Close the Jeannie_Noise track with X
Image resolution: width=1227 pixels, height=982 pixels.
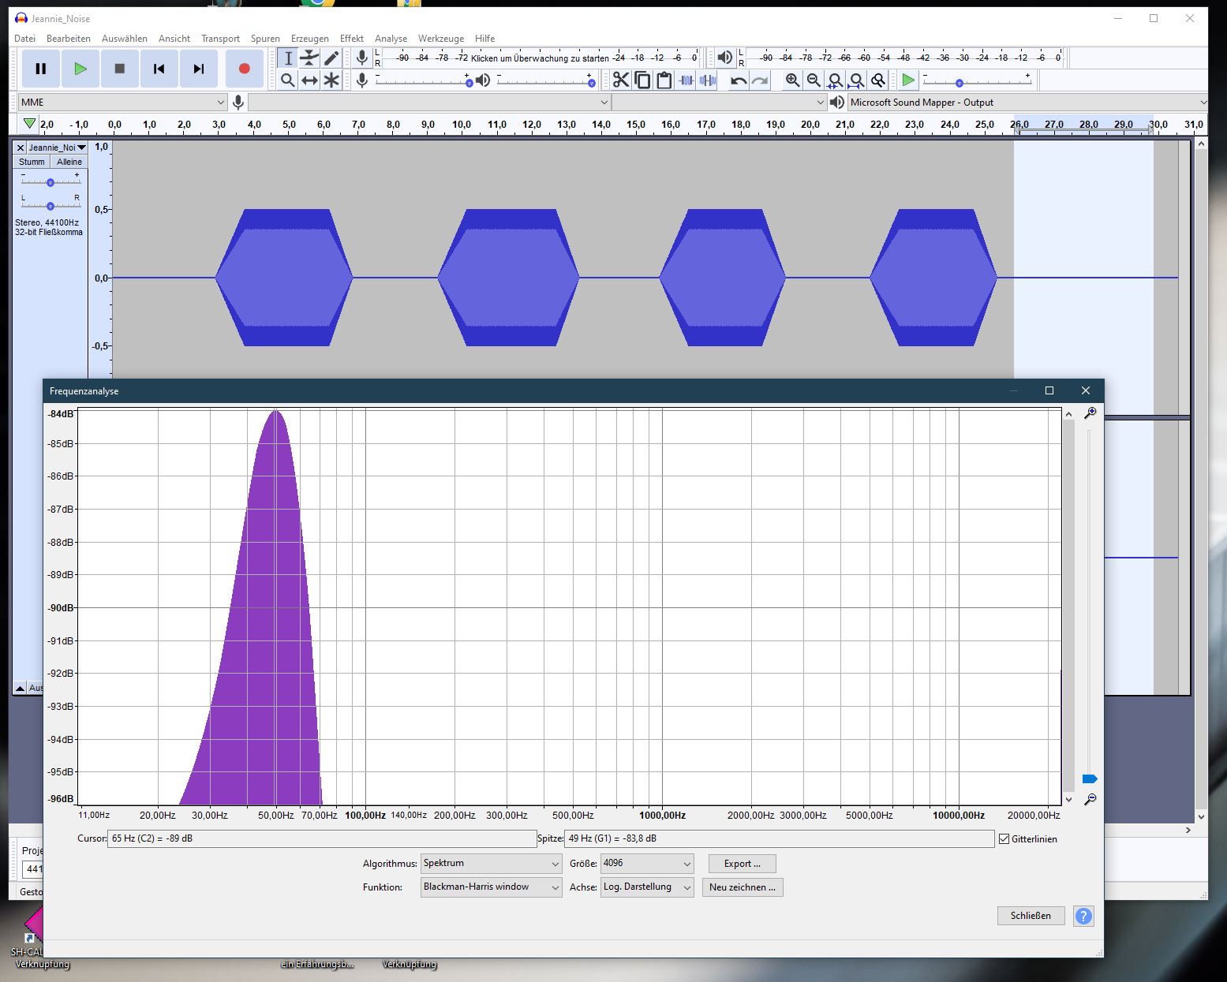pyautogui.click(x=21, y=147)
